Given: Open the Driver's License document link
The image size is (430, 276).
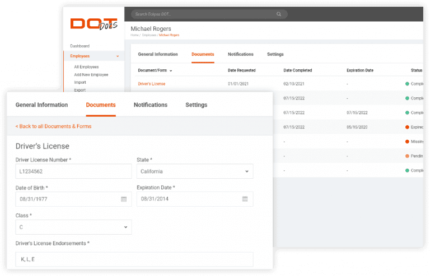Looking at the screenshot, I should tap(152, 84).
